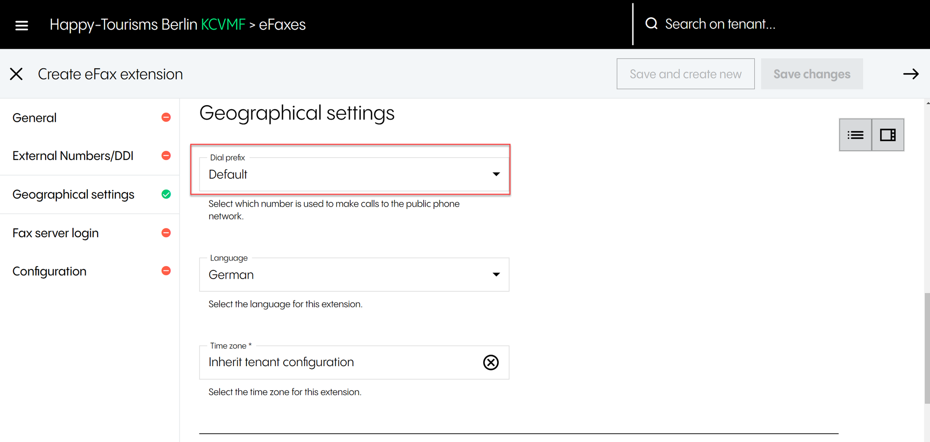Click red status icon beside General
930x442 pixels.
click(166, 117)
